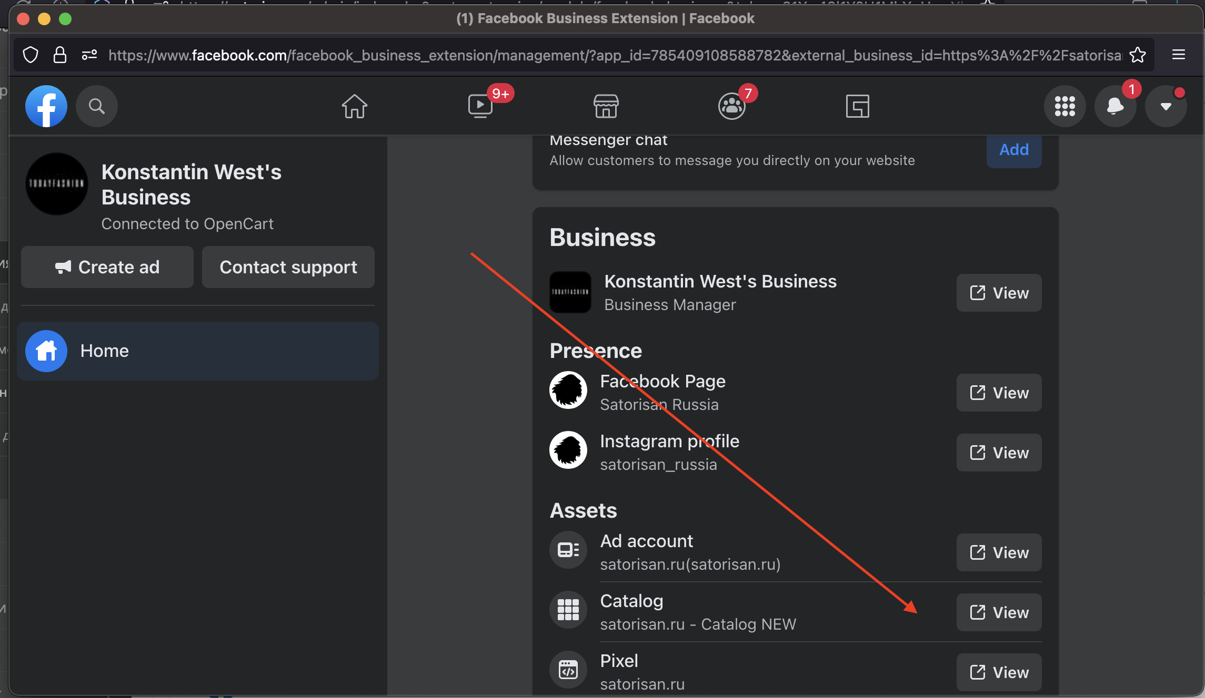The width and height of the screenshot is (1205, 698).
Task: Click the connection lock icon
Action: pyautogui.click(x=59, y=54)
